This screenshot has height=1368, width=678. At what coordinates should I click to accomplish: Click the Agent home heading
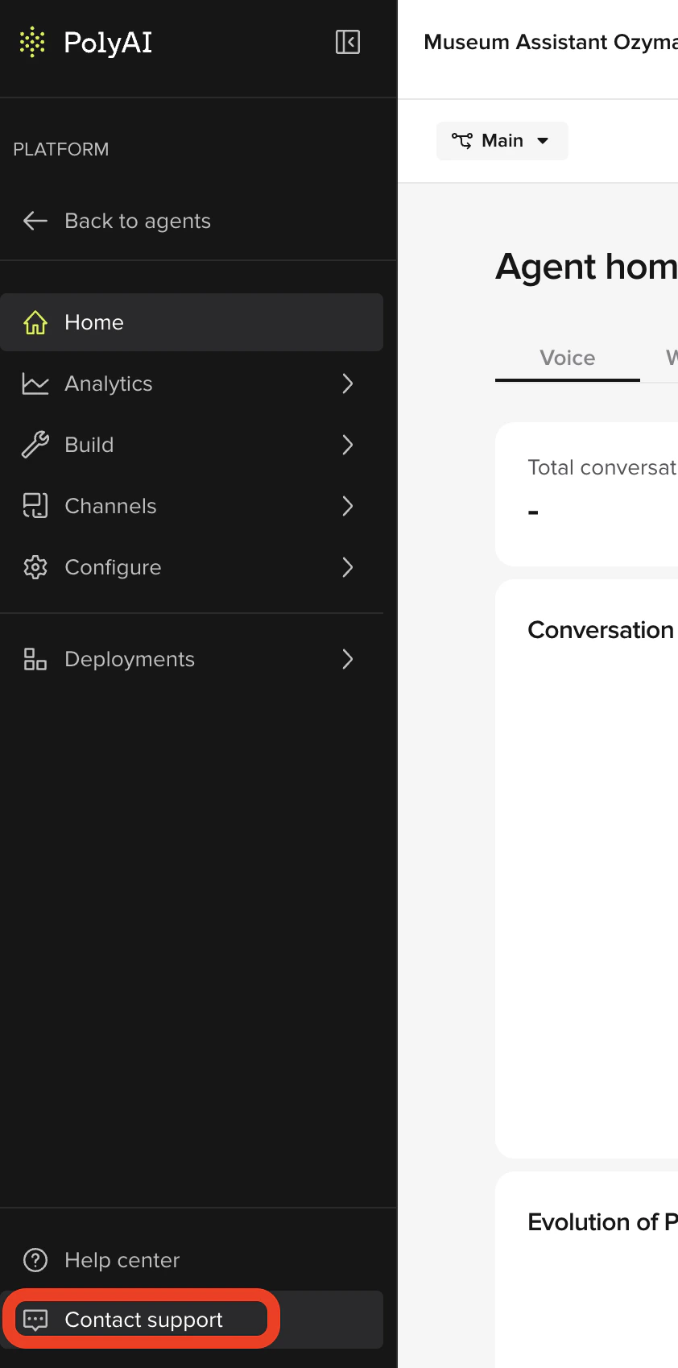(x=586, y=266)
